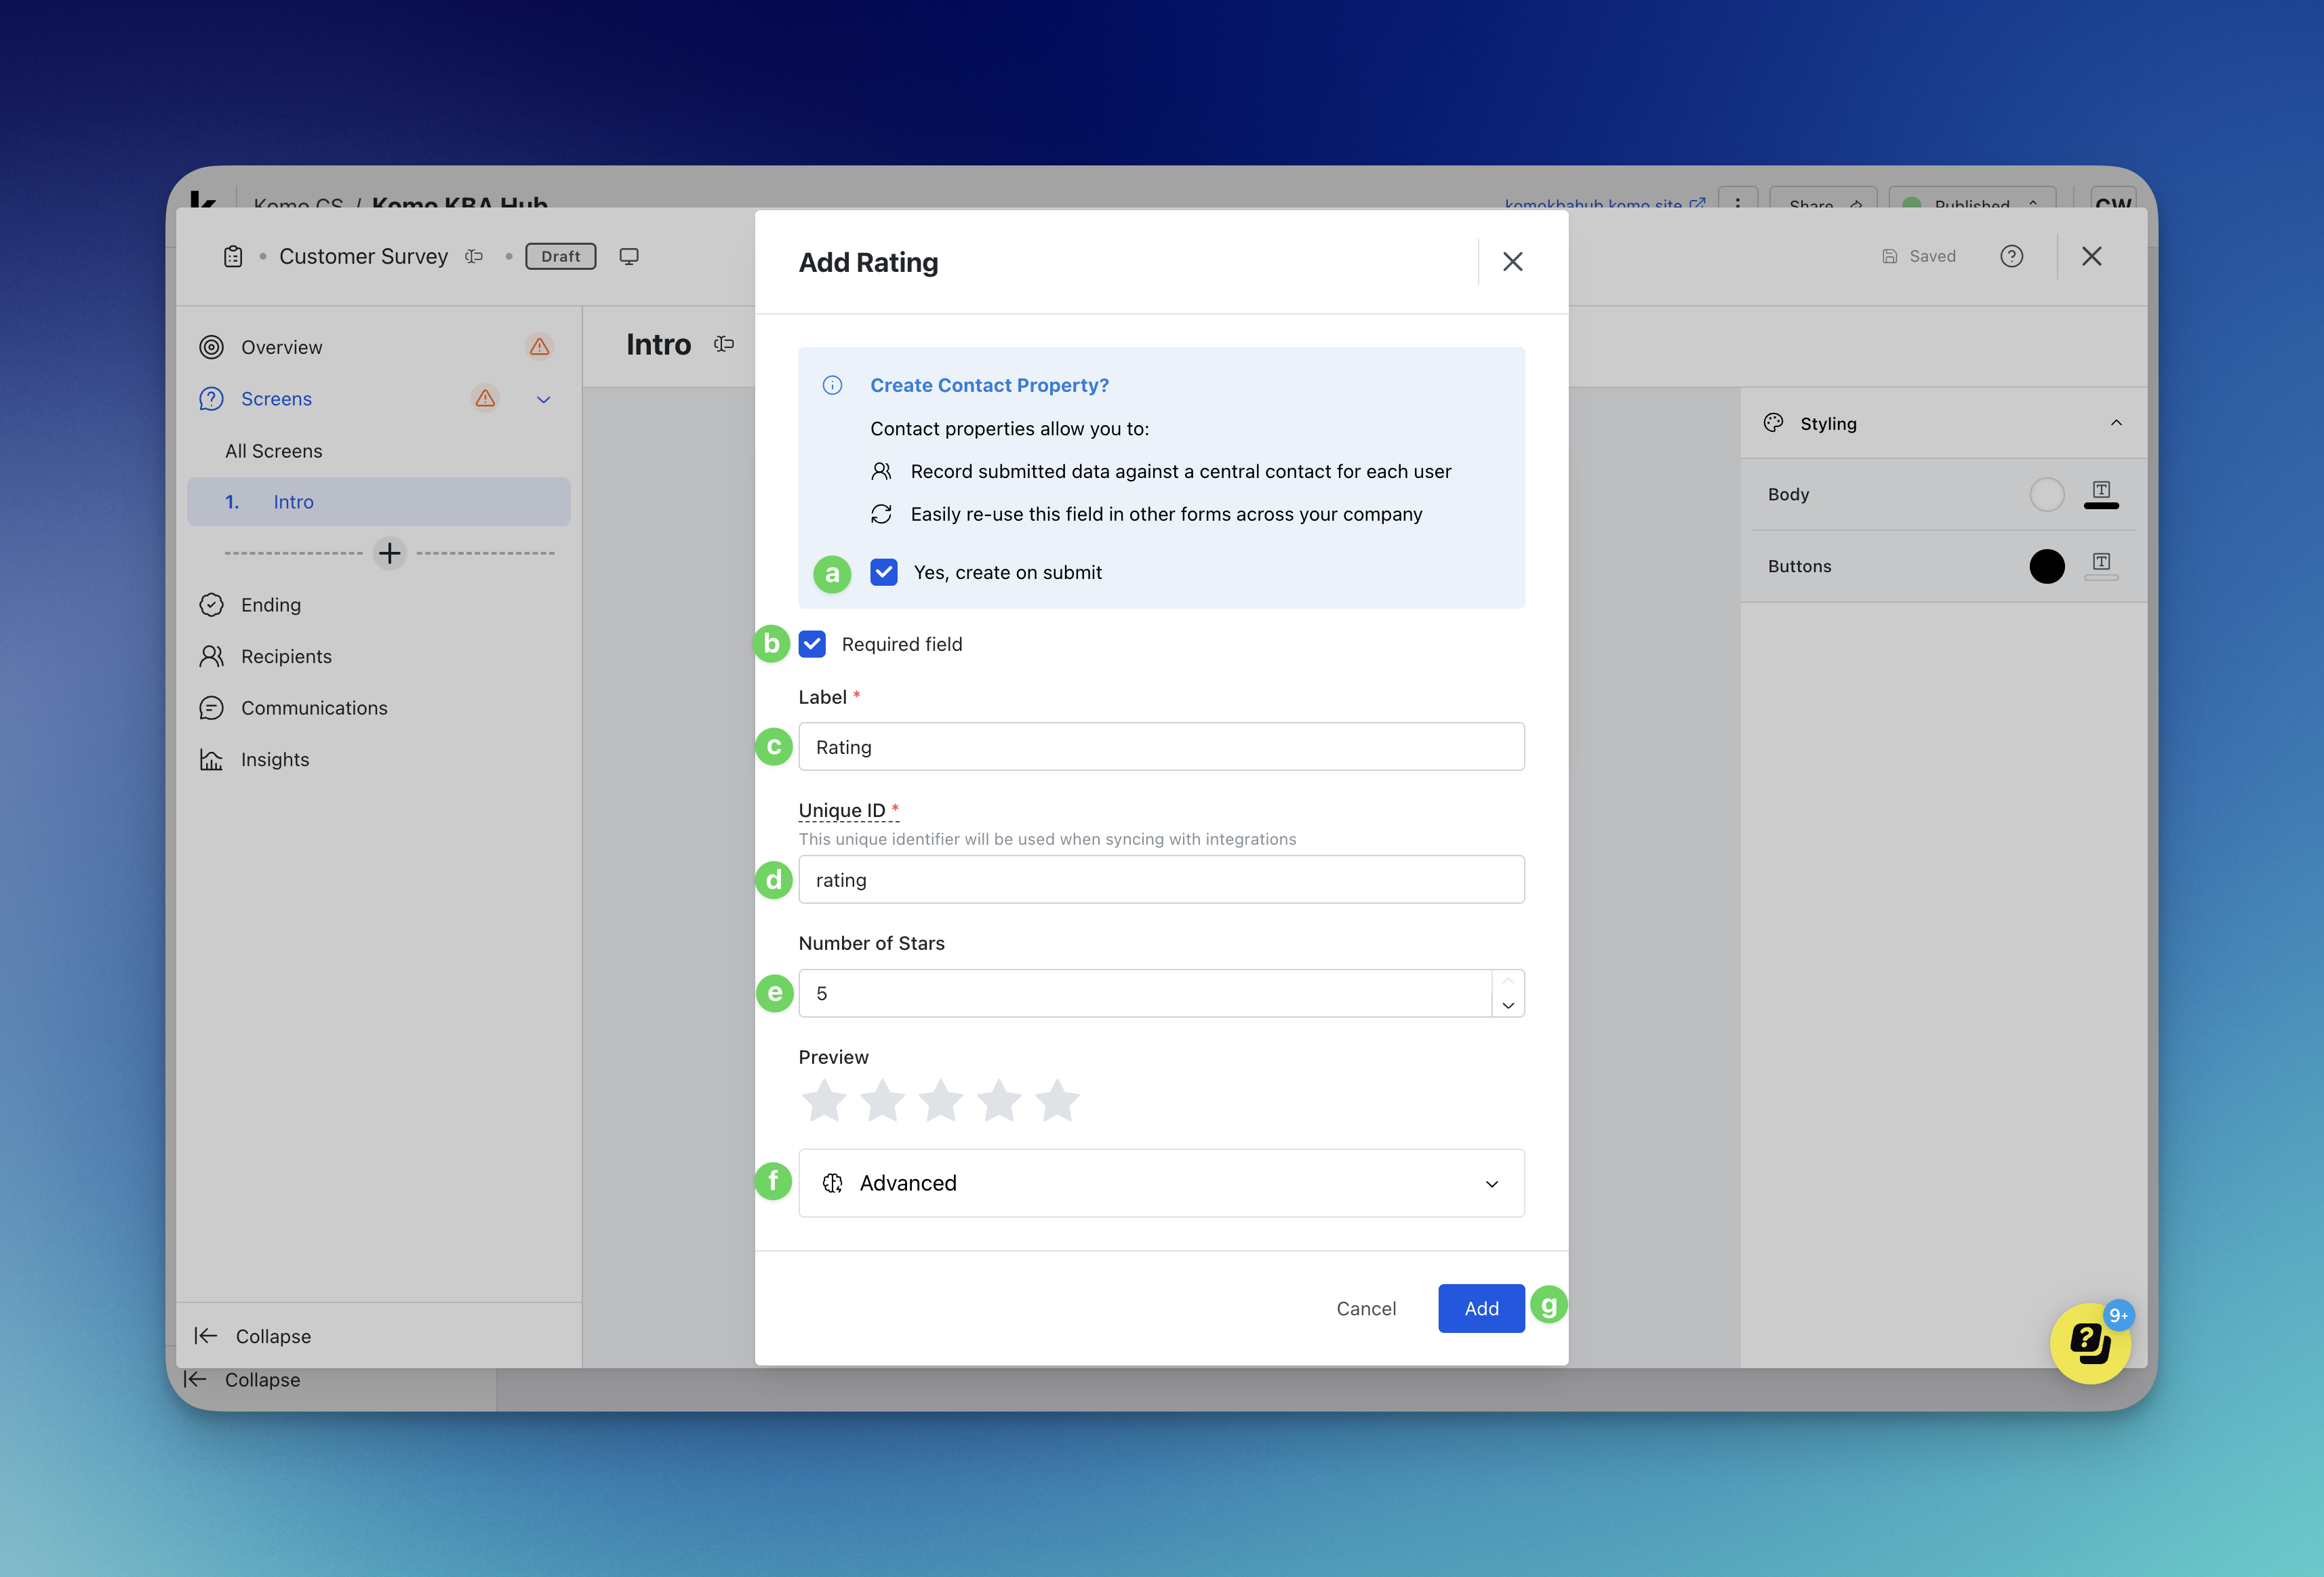Screen dimensions: 2324x1577
Task: Toggle the Required field checkbox
Action: [x=812, y=644]
